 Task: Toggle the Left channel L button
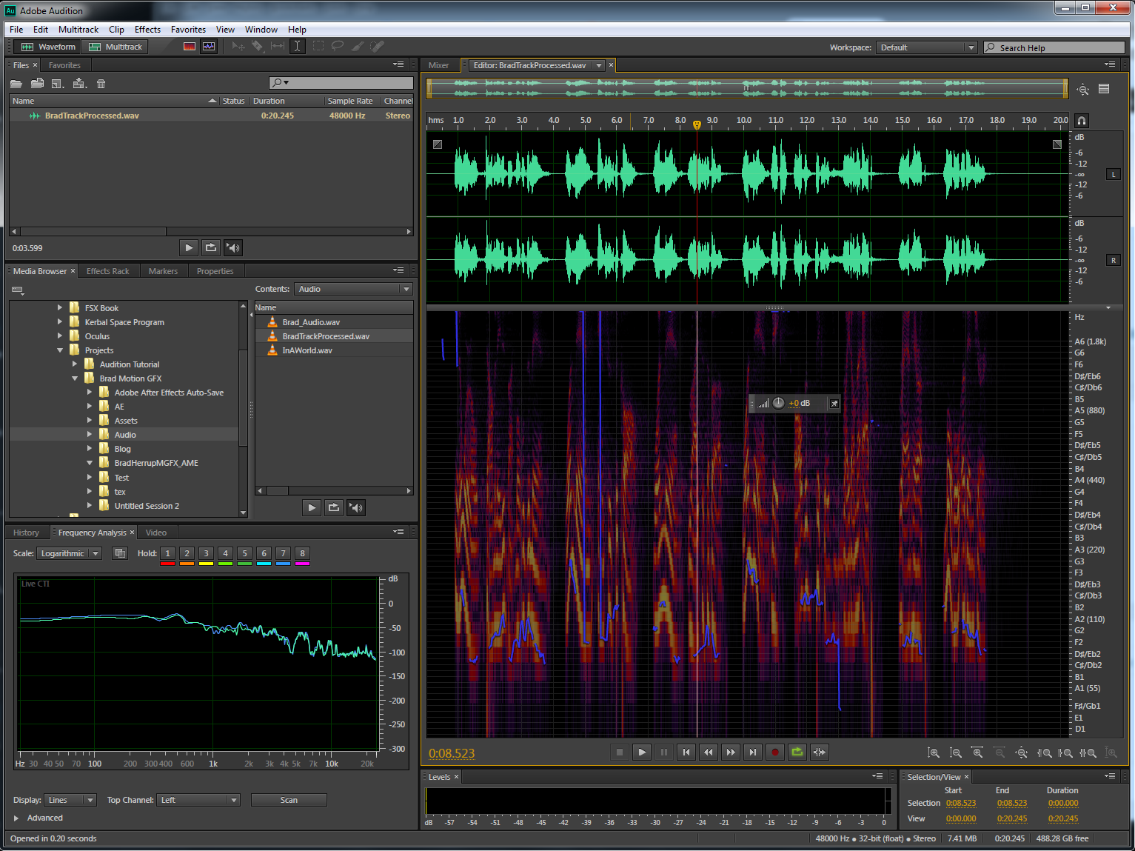[x=1114, y=175]
